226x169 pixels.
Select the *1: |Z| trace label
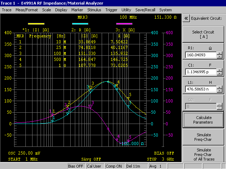(x=36, y=30)
